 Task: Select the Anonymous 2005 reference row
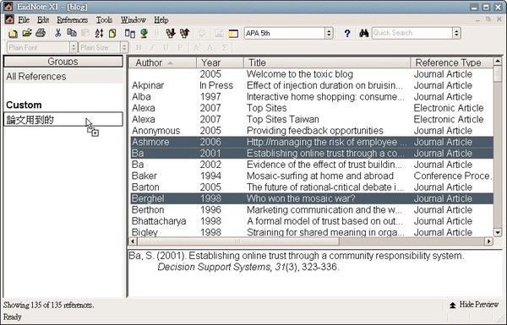click(312, 131)
